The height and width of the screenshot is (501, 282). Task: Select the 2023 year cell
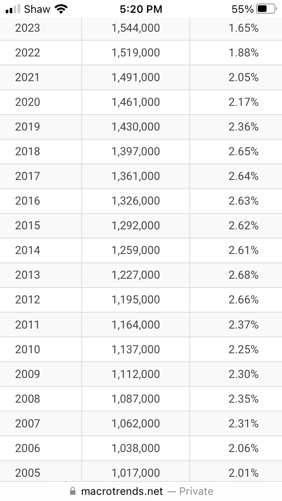tap(27, 28)
